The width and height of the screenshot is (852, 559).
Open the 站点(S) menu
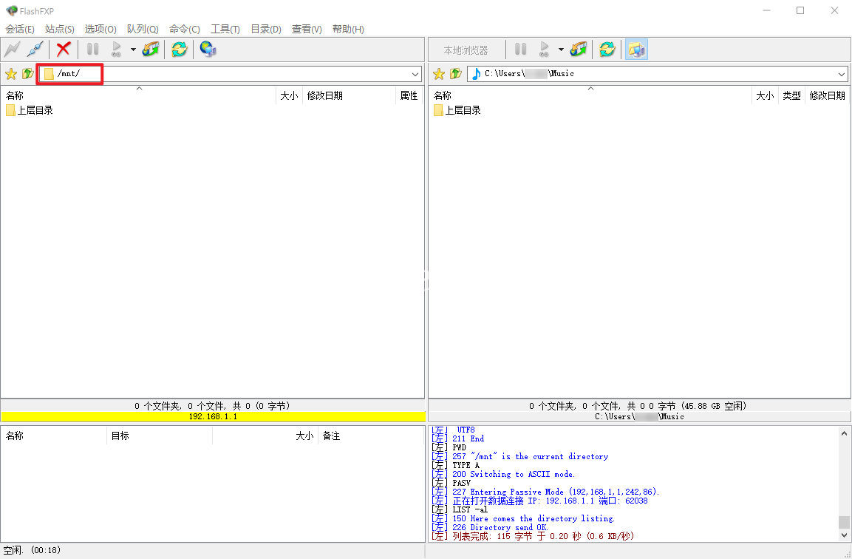60,30
